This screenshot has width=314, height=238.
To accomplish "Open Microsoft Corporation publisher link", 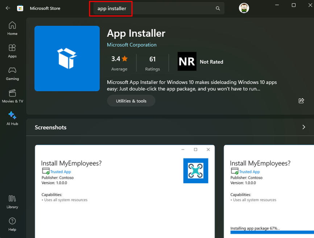I will [132, 45].
